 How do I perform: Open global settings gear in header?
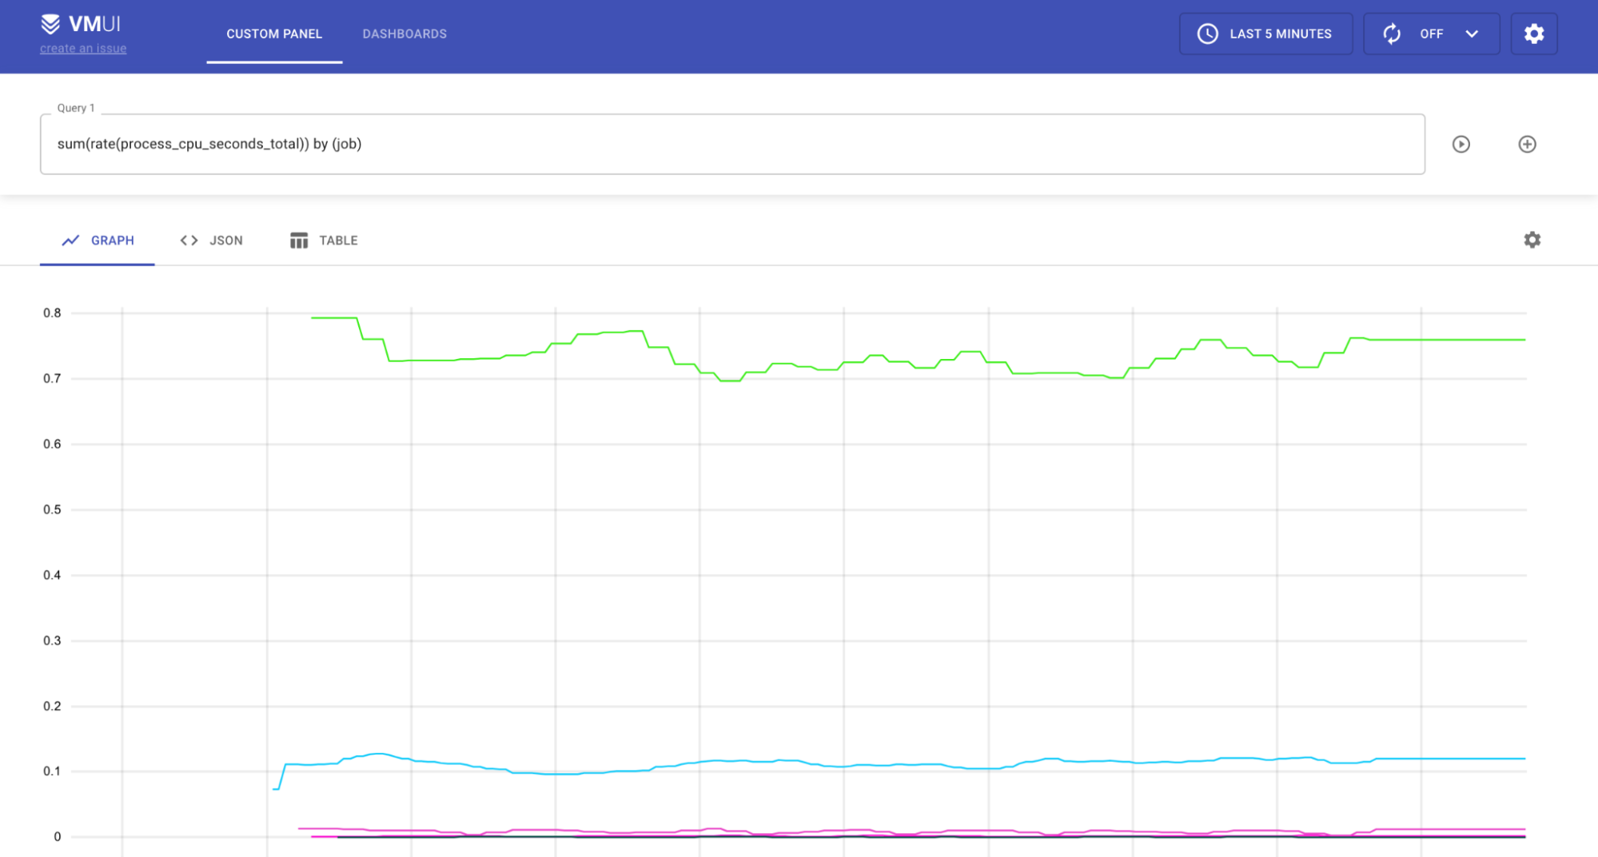click(x=1533, y=34)
